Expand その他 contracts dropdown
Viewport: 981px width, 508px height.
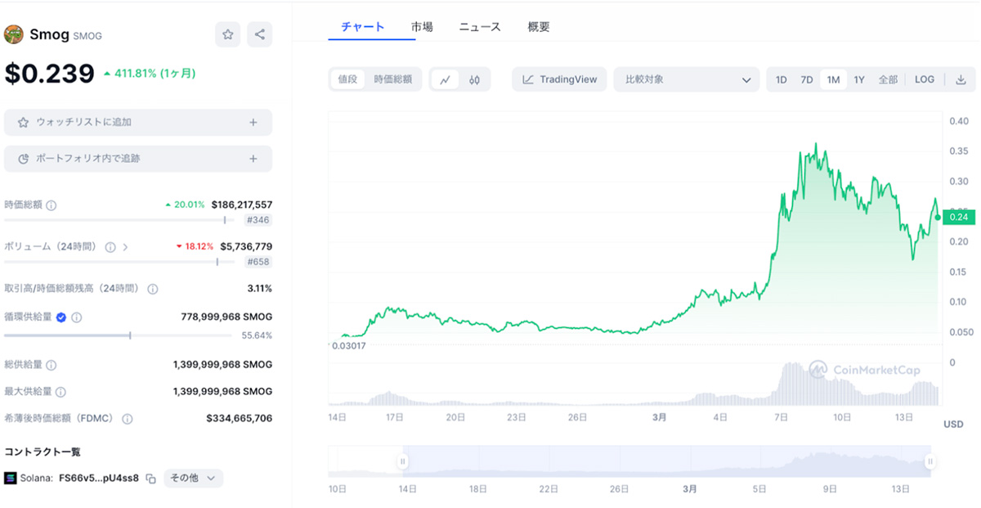click(194, 478)
